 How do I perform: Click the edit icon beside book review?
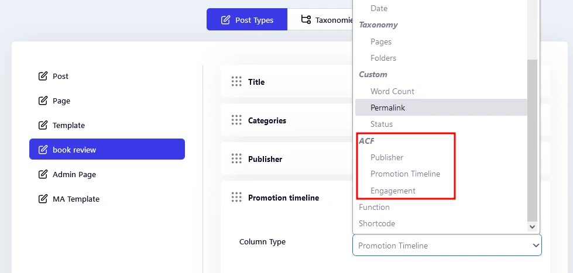coord(43,150)
